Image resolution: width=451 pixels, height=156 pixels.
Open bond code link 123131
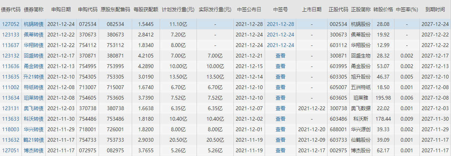[11, 108]
